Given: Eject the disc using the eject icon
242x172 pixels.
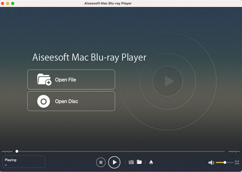Looking at the screenshot, I should point(151,162).
